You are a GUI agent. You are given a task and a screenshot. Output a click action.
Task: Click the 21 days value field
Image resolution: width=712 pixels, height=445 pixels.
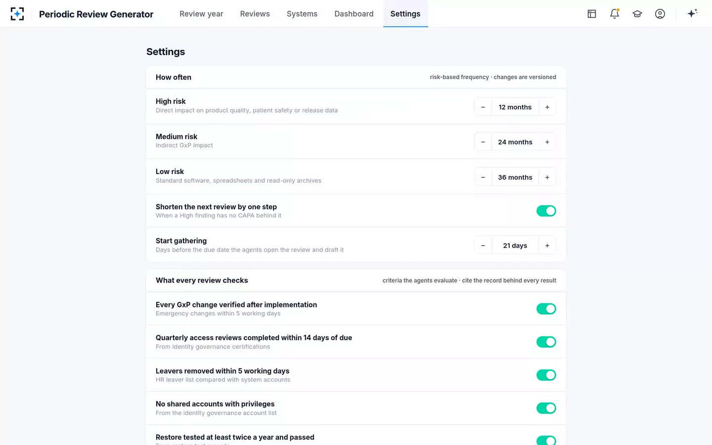click(515, 246)
